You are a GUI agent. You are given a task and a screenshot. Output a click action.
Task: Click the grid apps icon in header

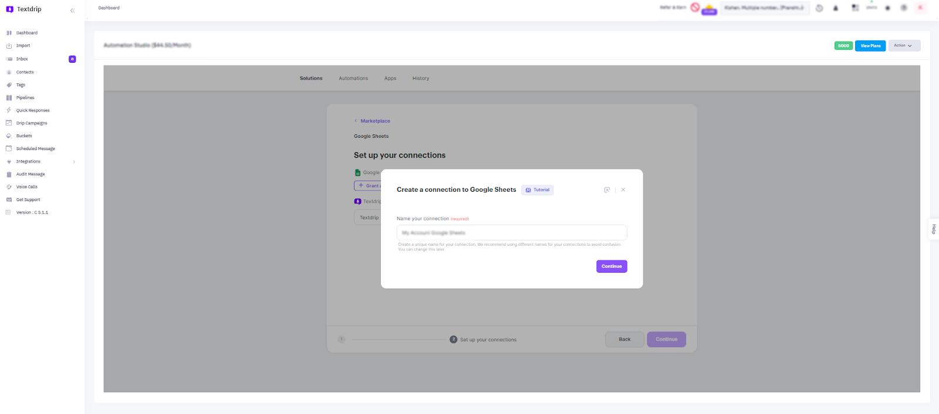(x=855, y=8)
